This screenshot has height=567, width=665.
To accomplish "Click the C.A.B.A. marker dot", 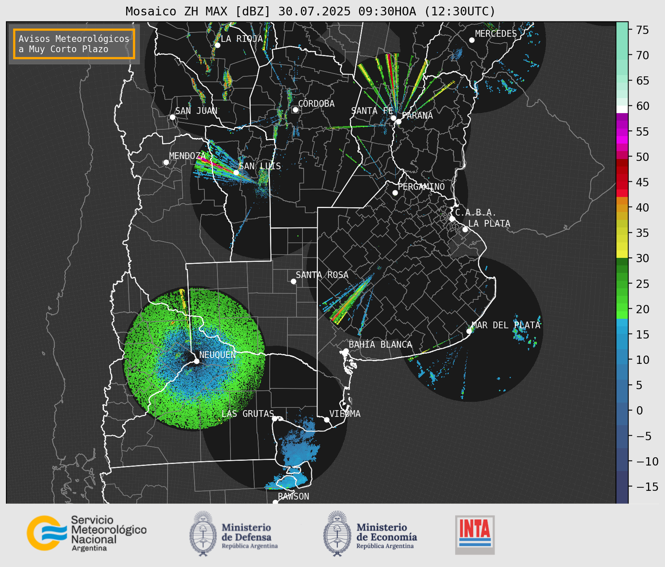I will tap(452, 219).
